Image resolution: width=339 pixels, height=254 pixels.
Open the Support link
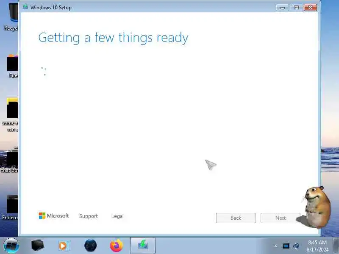(89, 216)
